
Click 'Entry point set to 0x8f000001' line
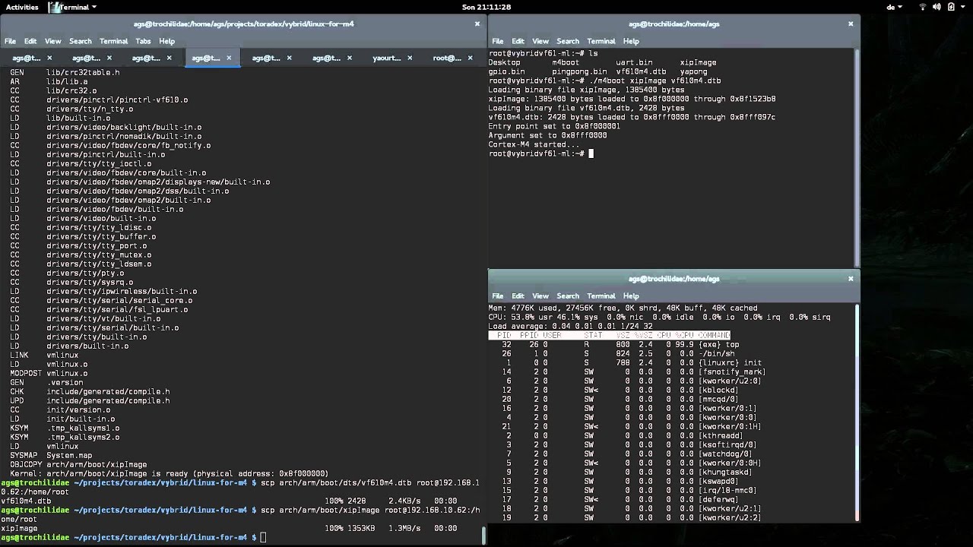click(554, 126)
